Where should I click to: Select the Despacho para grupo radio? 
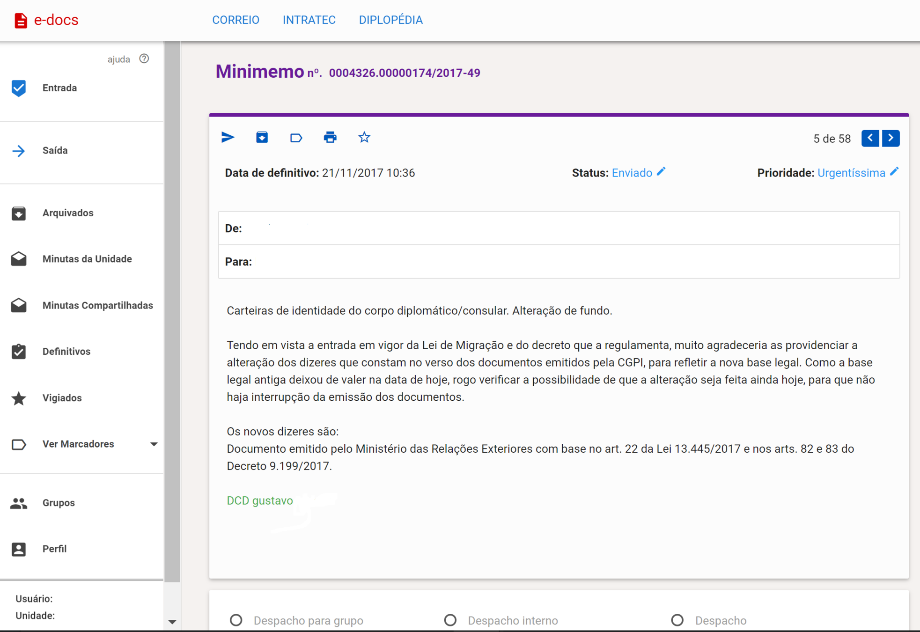[x=236, y=620]
